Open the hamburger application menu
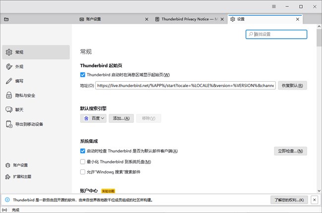Image resolution: width=322 pixels, height=213 pixels. 274,6
